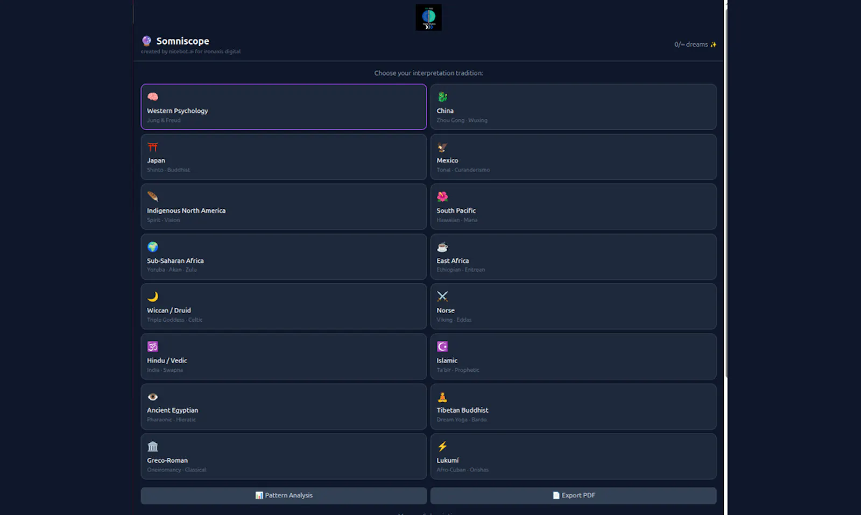
Task: Click the meditating figure icon for Tibetan Buddhist
Action: [x=442, y=397]
